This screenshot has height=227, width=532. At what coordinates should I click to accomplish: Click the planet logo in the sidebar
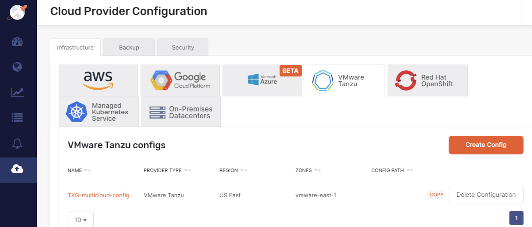[17, 12]
